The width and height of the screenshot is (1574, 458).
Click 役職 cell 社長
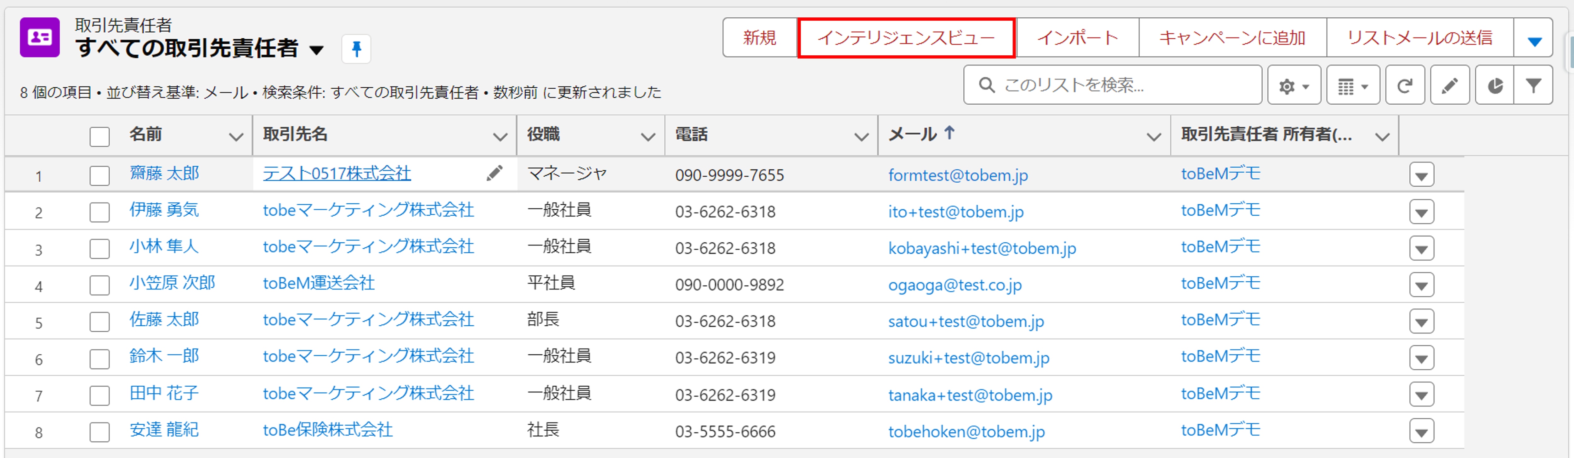click(543, 430)
